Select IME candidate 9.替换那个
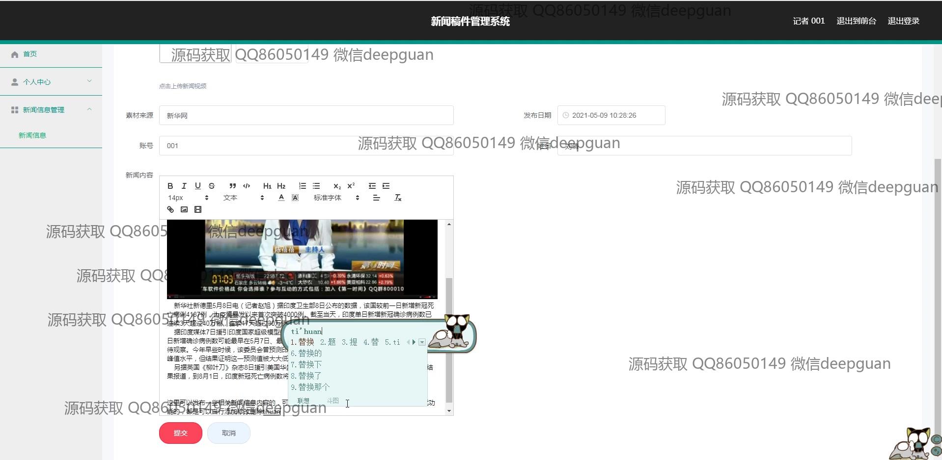 310,387
